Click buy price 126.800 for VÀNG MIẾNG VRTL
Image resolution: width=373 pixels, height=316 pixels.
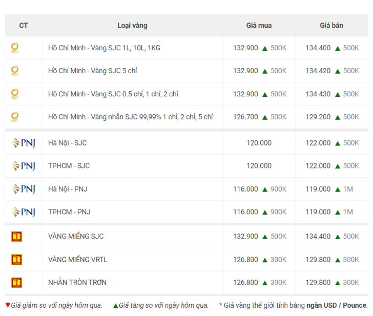[x=245, y=260]
